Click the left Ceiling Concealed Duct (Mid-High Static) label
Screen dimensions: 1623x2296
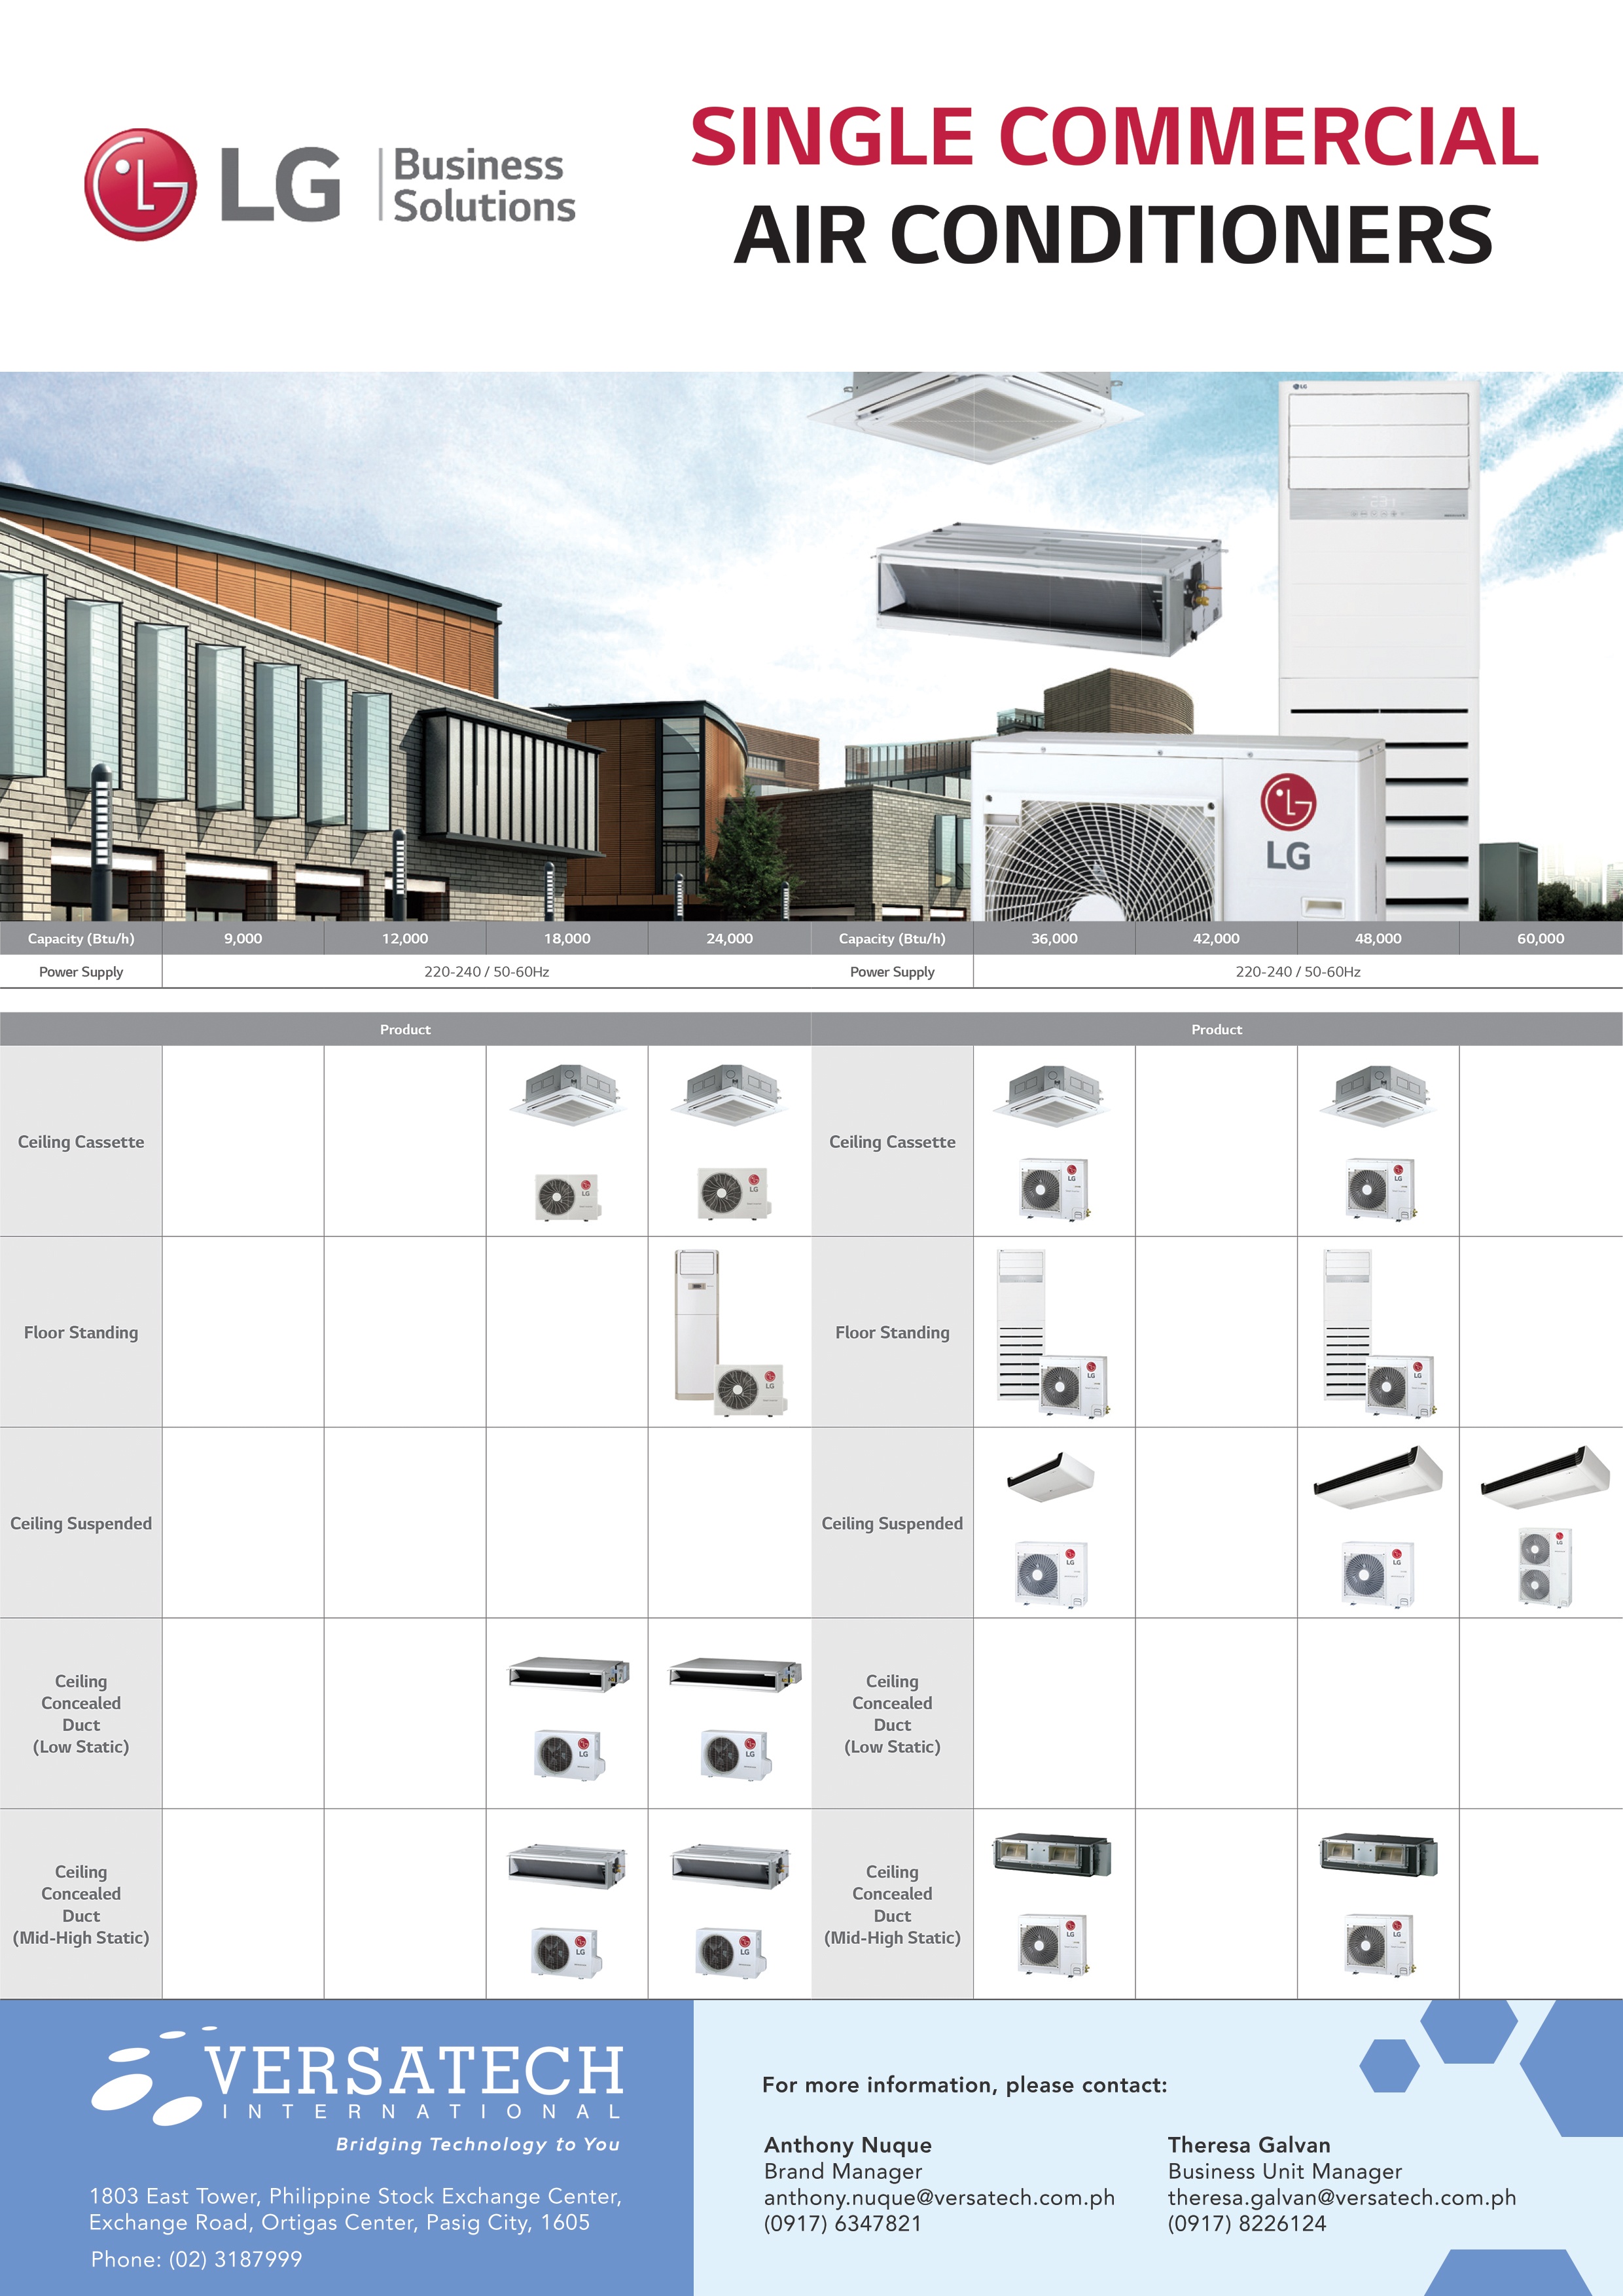[x=81, y=1904]
